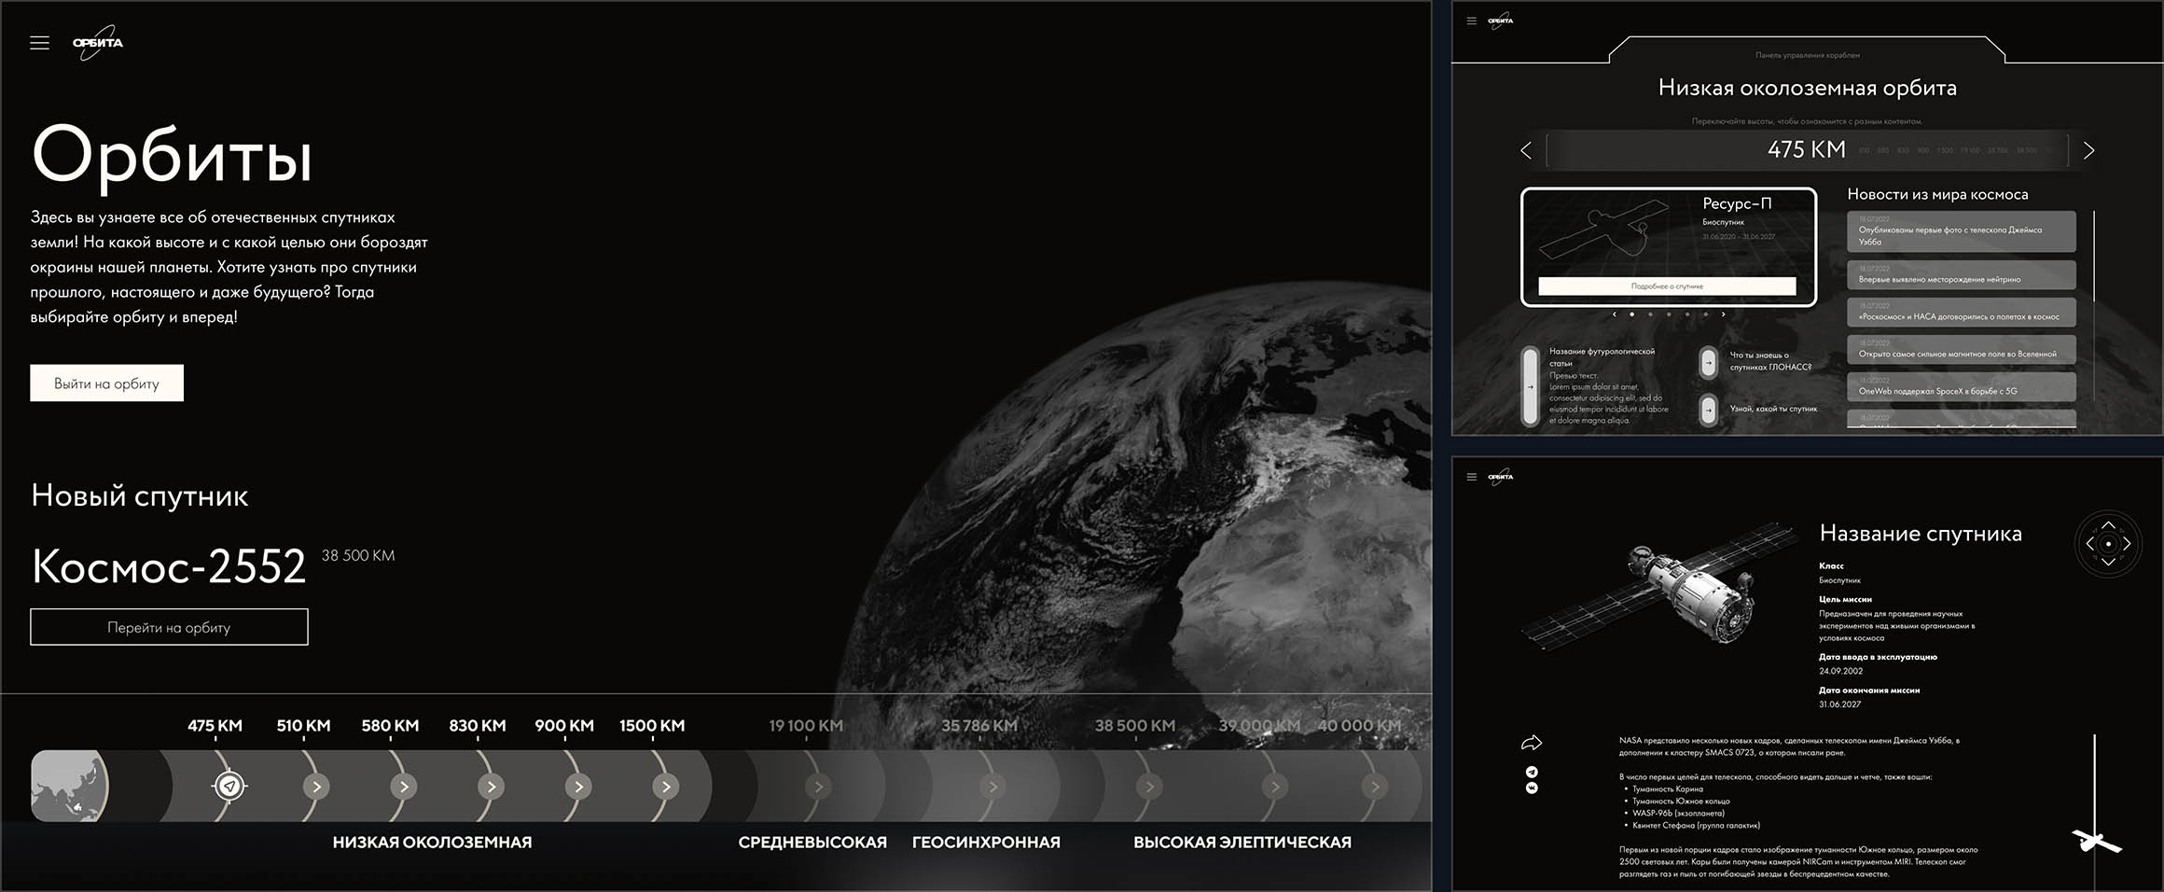Click 'Космос-2552' satellite name
This screenshot has width=2164, height=892.
169,565
